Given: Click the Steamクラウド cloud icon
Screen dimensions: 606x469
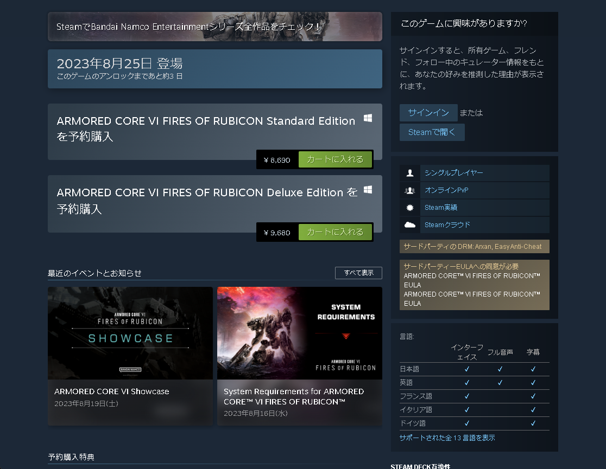Looking at the screenshot, I should [x=409, y=224].
